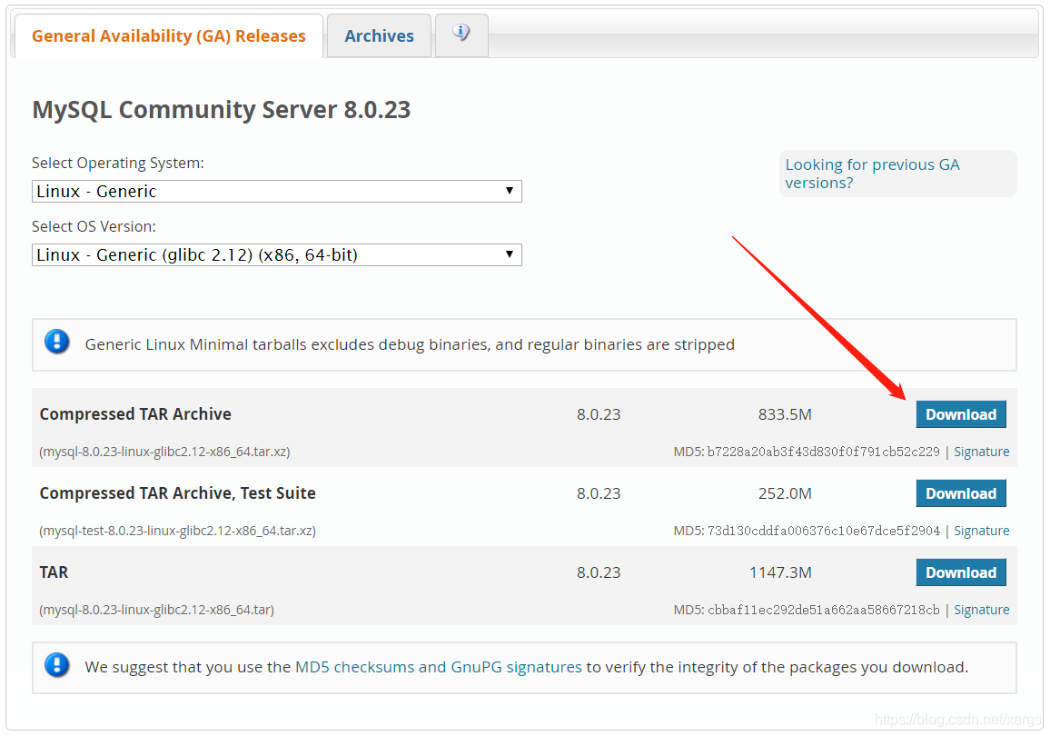Click the Select OS Version label
Image resolution: width=1050 pixels, height=736 pixels.
(x=94, y=226)
